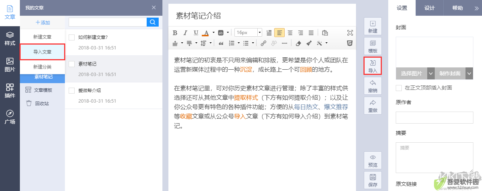Open 文章模板 in the sidebar
The height and width of the screenshot is (191, 482).
coord(42,90)
